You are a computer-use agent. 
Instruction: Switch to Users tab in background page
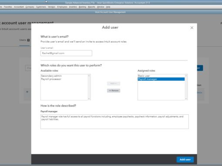(x=24, y=40)
